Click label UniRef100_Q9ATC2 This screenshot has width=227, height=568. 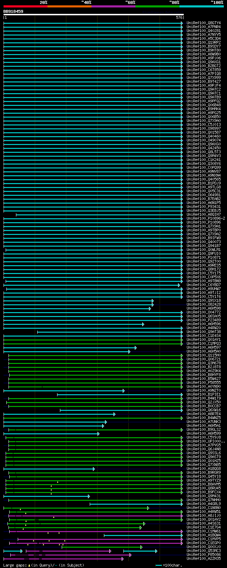coord(204,90)
